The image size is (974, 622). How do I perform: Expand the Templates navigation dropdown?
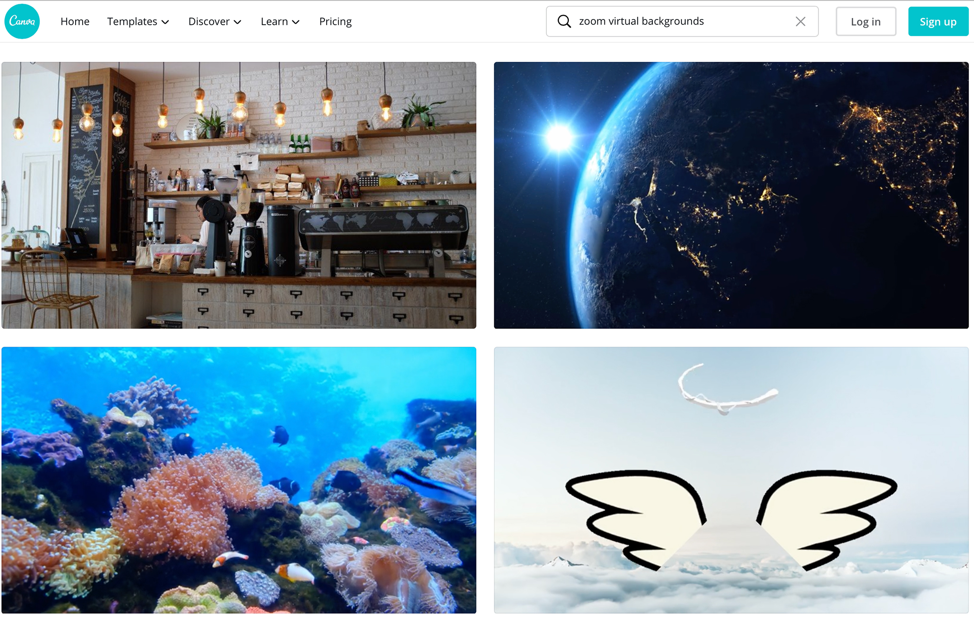point(138,20)
